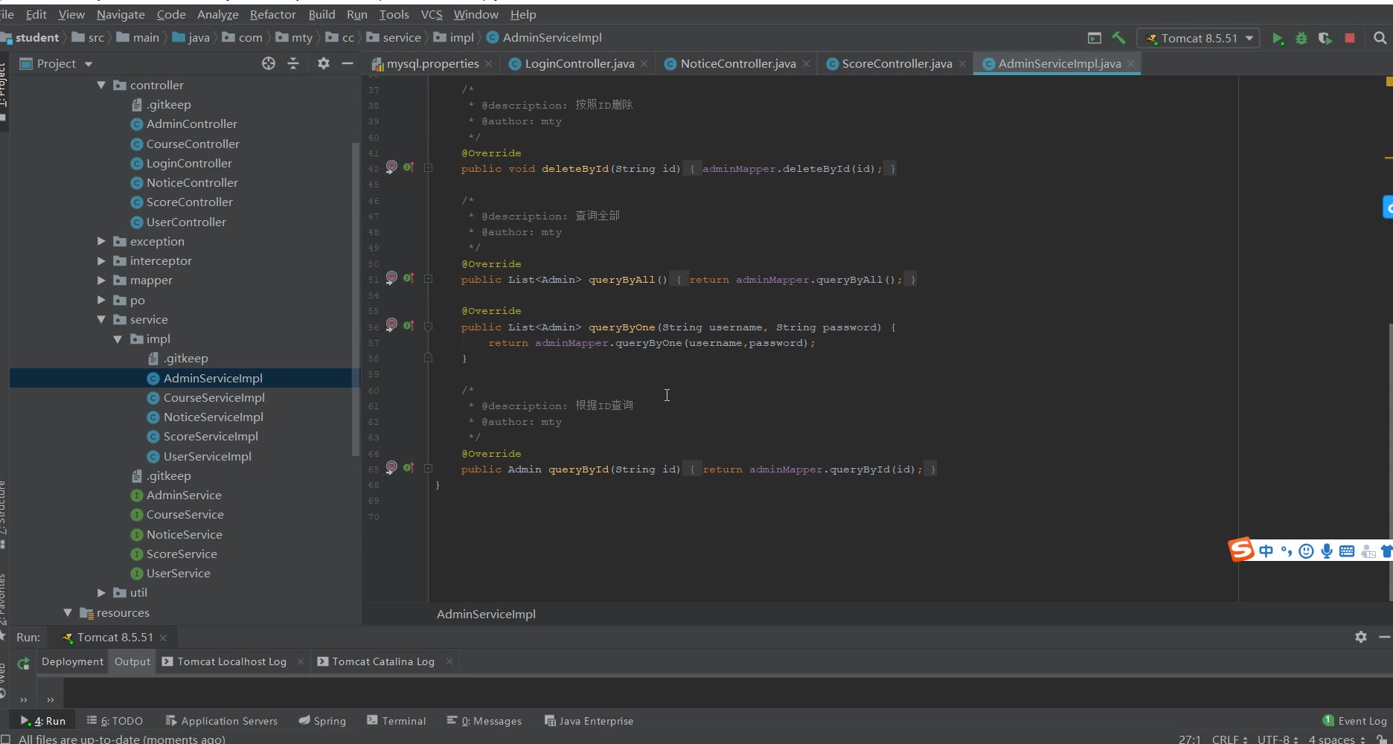Open Tomcat 8.5.51 run configuration dropdown
This screenshot has width=1393, height=744.
(1199, 39)
